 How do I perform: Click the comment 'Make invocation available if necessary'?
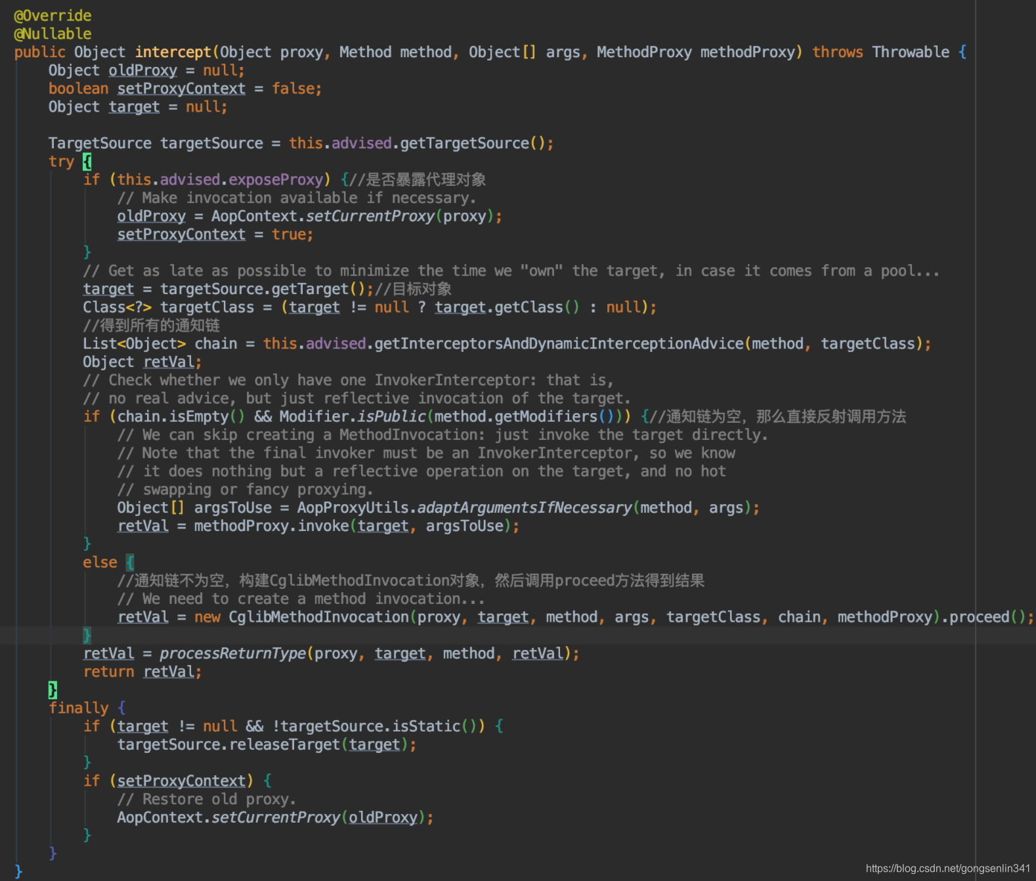[x=297, y=198]
